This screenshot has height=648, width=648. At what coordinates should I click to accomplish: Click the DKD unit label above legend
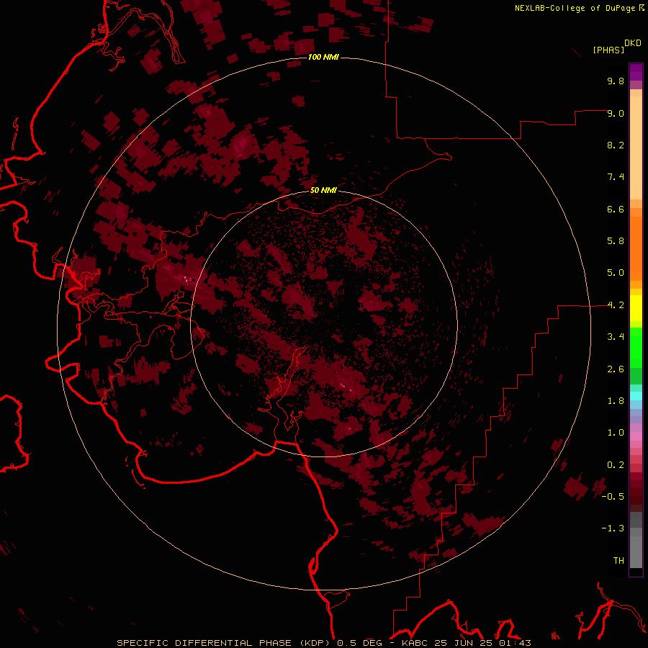point(633,43)
